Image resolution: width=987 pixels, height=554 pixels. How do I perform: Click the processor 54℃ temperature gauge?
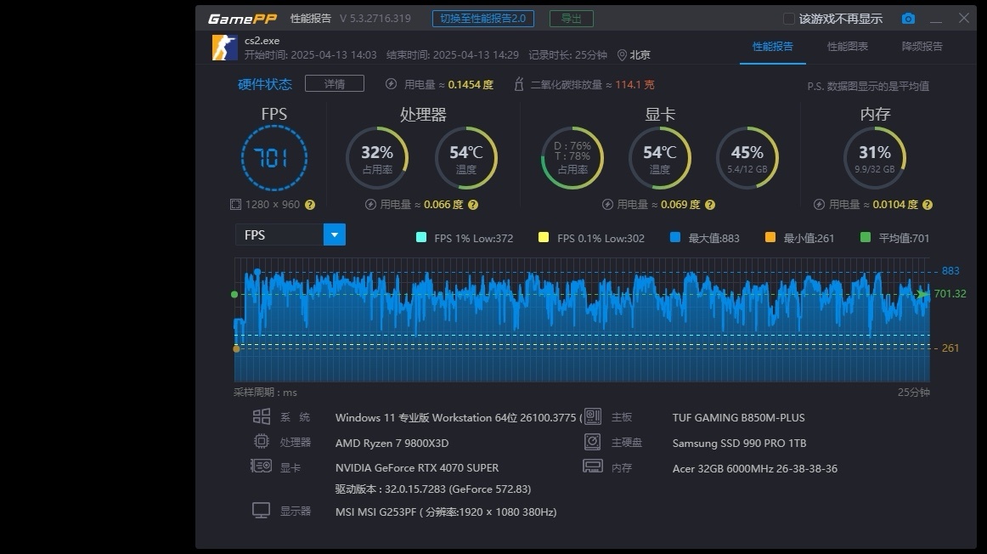[465, 158]
